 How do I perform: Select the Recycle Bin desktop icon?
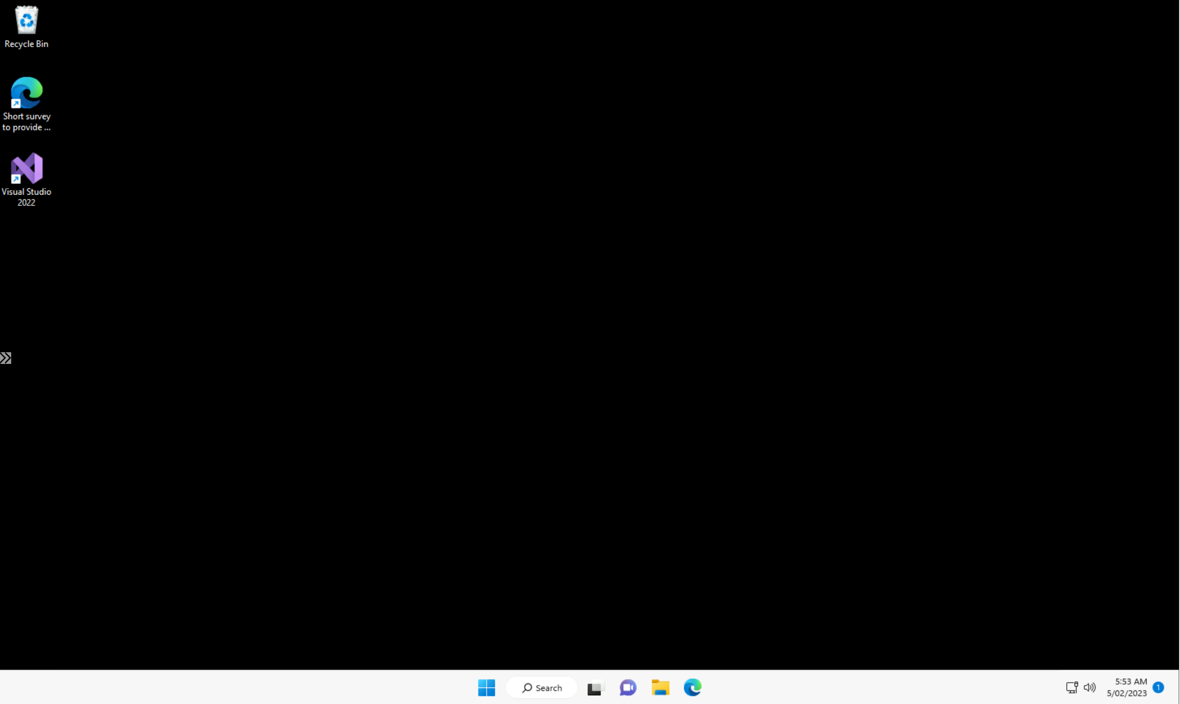[26, 27]
